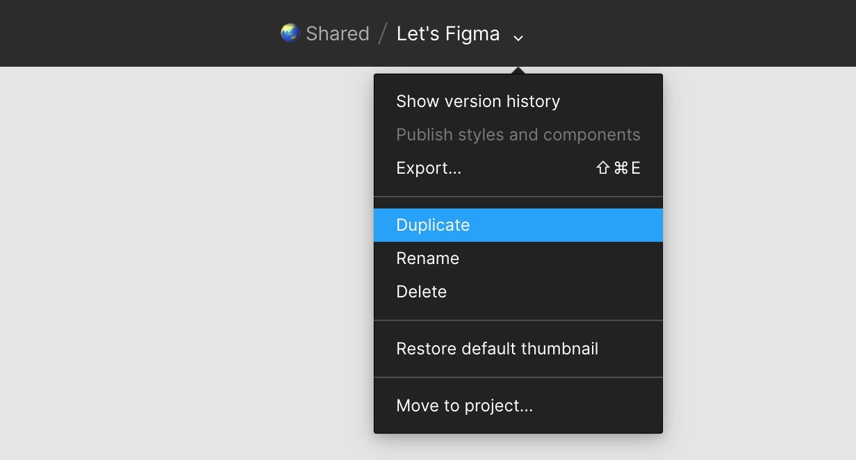Click the dark toolbar left of the globe
This screenshot has width=856, height=460.
point(139,33)
